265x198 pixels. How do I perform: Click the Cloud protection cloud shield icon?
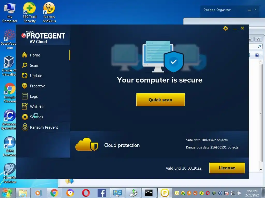87,144
